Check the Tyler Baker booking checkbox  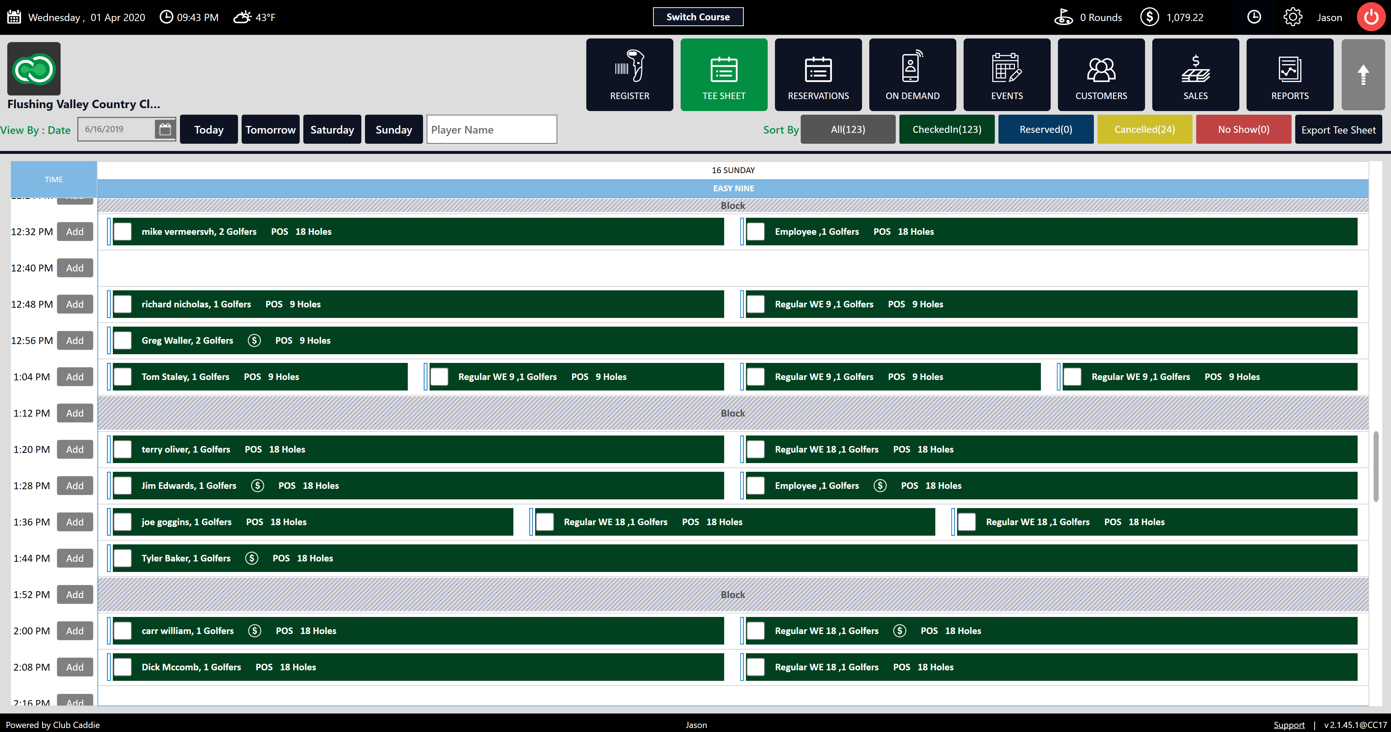coord(123,558)
